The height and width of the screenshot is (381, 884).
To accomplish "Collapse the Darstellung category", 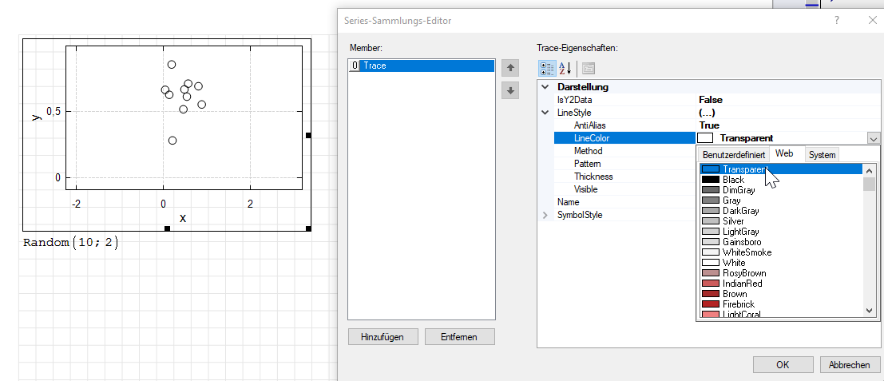I will coord(545,87).
